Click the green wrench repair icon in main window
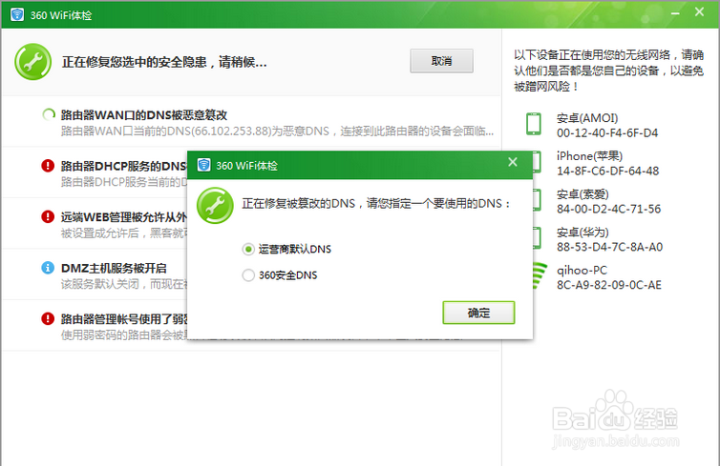This screenshot has height=466, width=720. [x=32, y=62]
